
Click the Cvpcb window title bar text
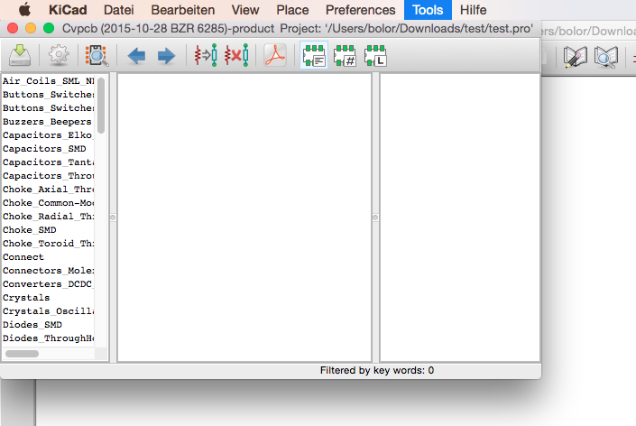click(298, 28)
